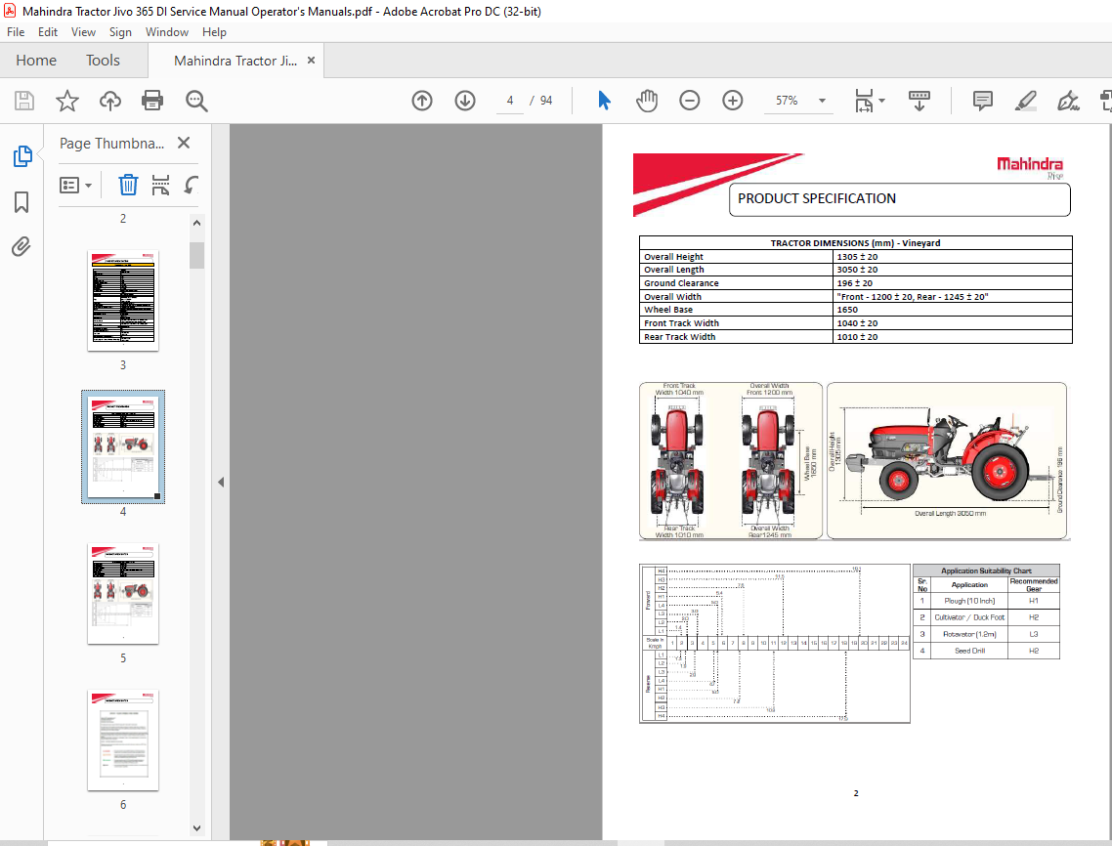Activate the hand pan tool
Screen dimensions: 1112x846
pyautogui.click(x=647, y=101)
